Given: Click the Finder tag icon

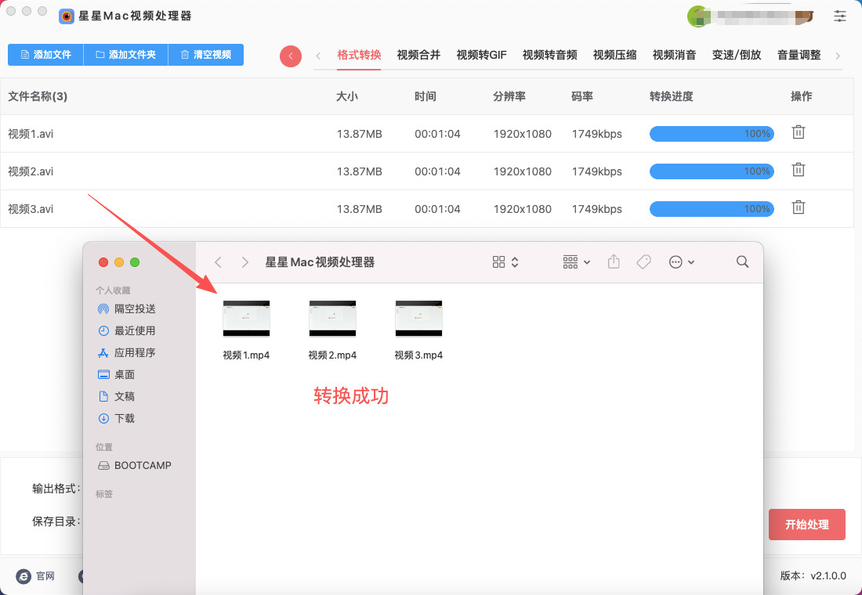Looking at the screenshot, I should [643, 262].
